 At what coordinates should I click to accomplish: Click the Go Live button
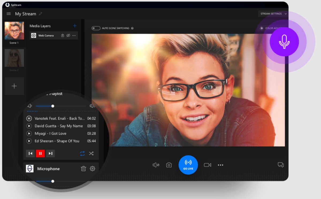pyautogui.click(x=188, y=165)
